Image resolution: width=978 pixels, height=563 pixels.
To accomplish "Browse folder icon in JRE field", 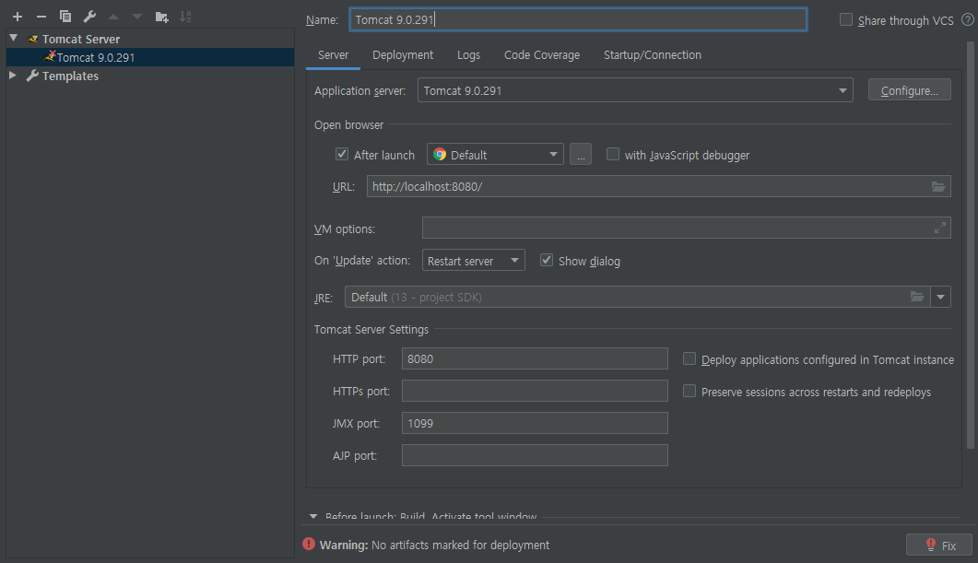I will [x=917, y=297].
